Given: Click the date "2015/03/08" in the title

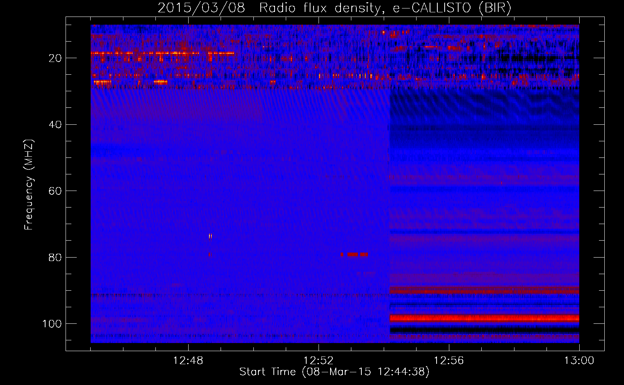Looking at the screenshot, I should point(201,8).
